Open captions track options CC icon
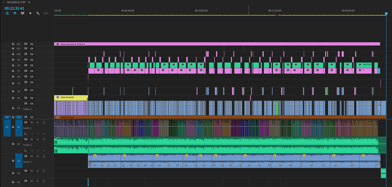This screenshot has width=392, height=187. (45, 13)
